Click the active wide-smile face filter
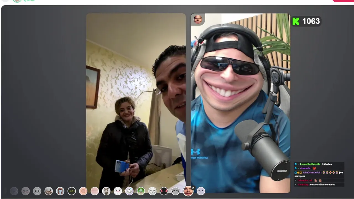This screenshot has height=199, width=354. tap(188, 191)
